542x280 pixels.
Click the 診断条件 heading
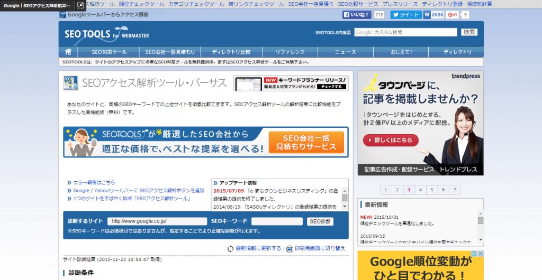(x=81, y=273)
